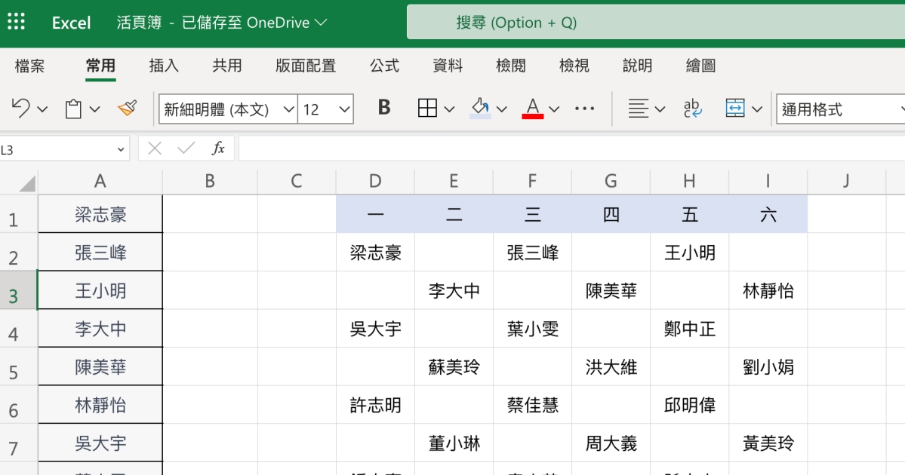Switch to the 插入 ribbon tab
905x475 pixels.
click(x=164, y=66)
